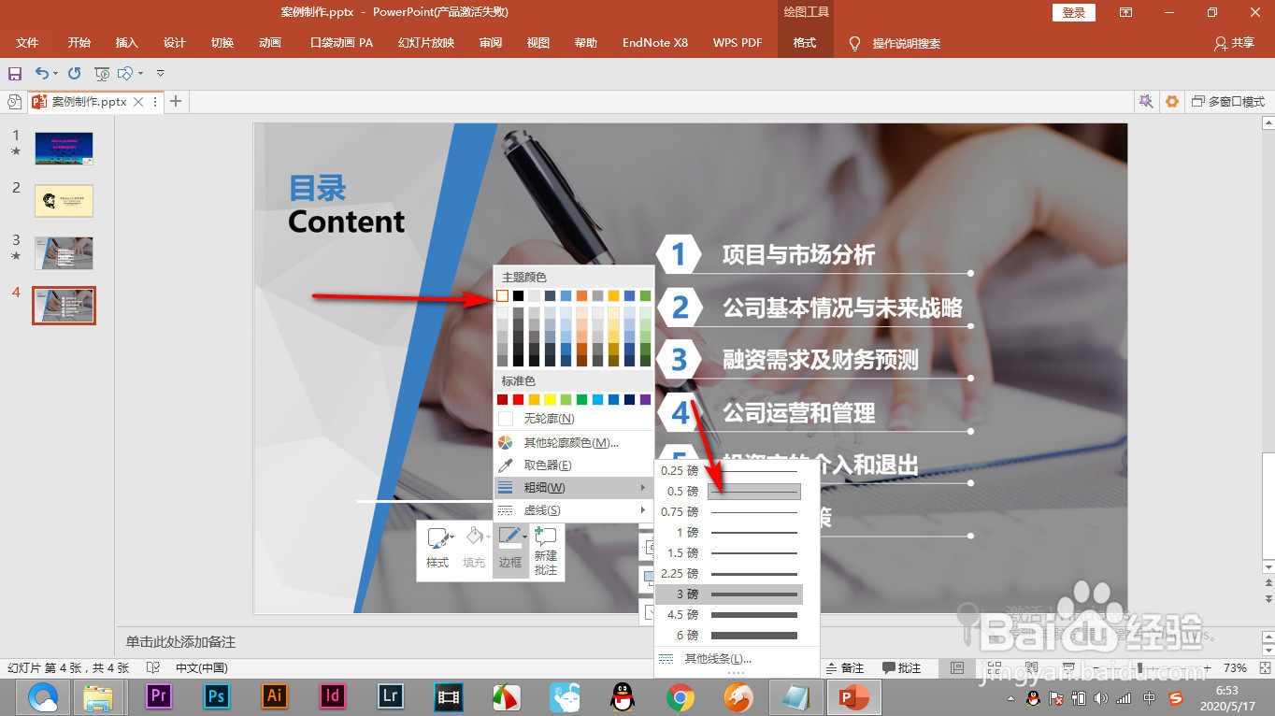Viewport: 1275px width, 716px height.
Task: Switch to the 插入 ribbon tab
Action: 127,43
